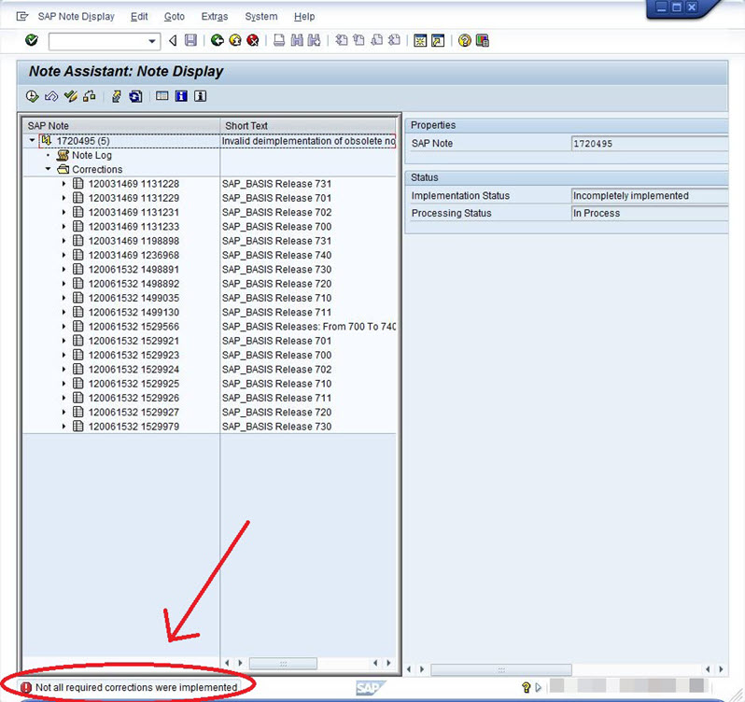Open the Goto menu

pos(175,17)
